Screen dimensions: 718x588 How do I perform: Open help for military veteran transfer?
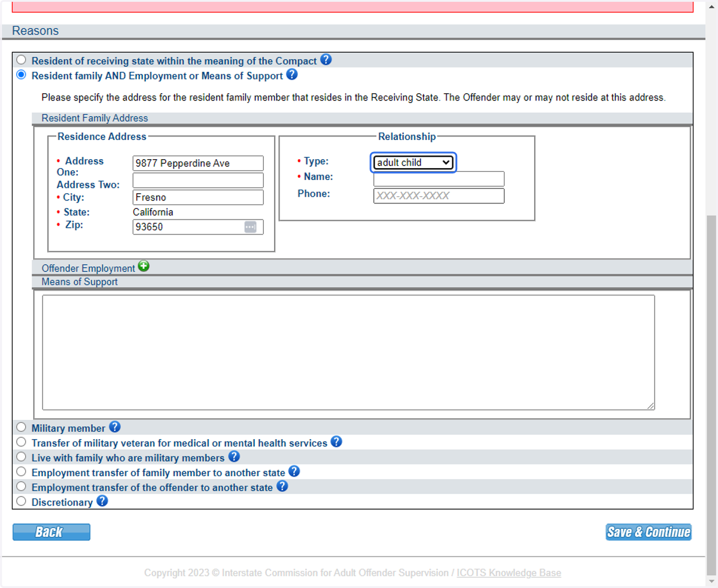pyautogui.click(x=336, y=442)
